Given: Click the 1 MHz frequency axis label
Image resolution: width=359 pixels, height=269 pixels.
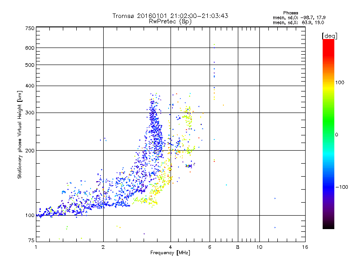Looking at the screenshot, I should 36,247.
